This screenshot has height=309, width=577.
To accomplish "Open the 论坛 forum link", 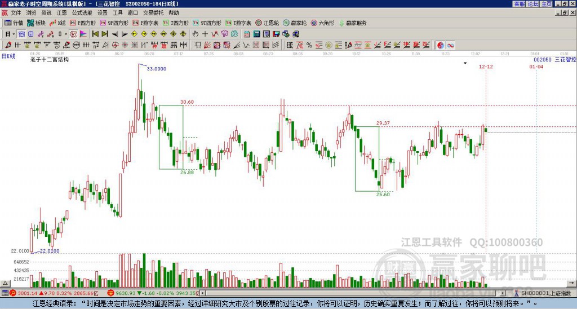I will coord(533,4).
